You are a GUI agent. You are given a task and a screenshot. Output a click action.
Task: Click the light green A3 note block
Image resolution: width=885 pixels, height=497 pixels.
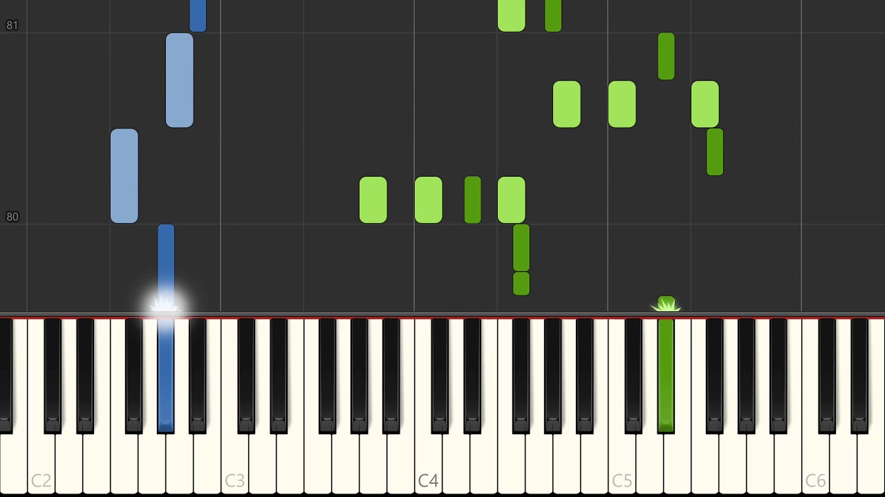tap(373, 200)
